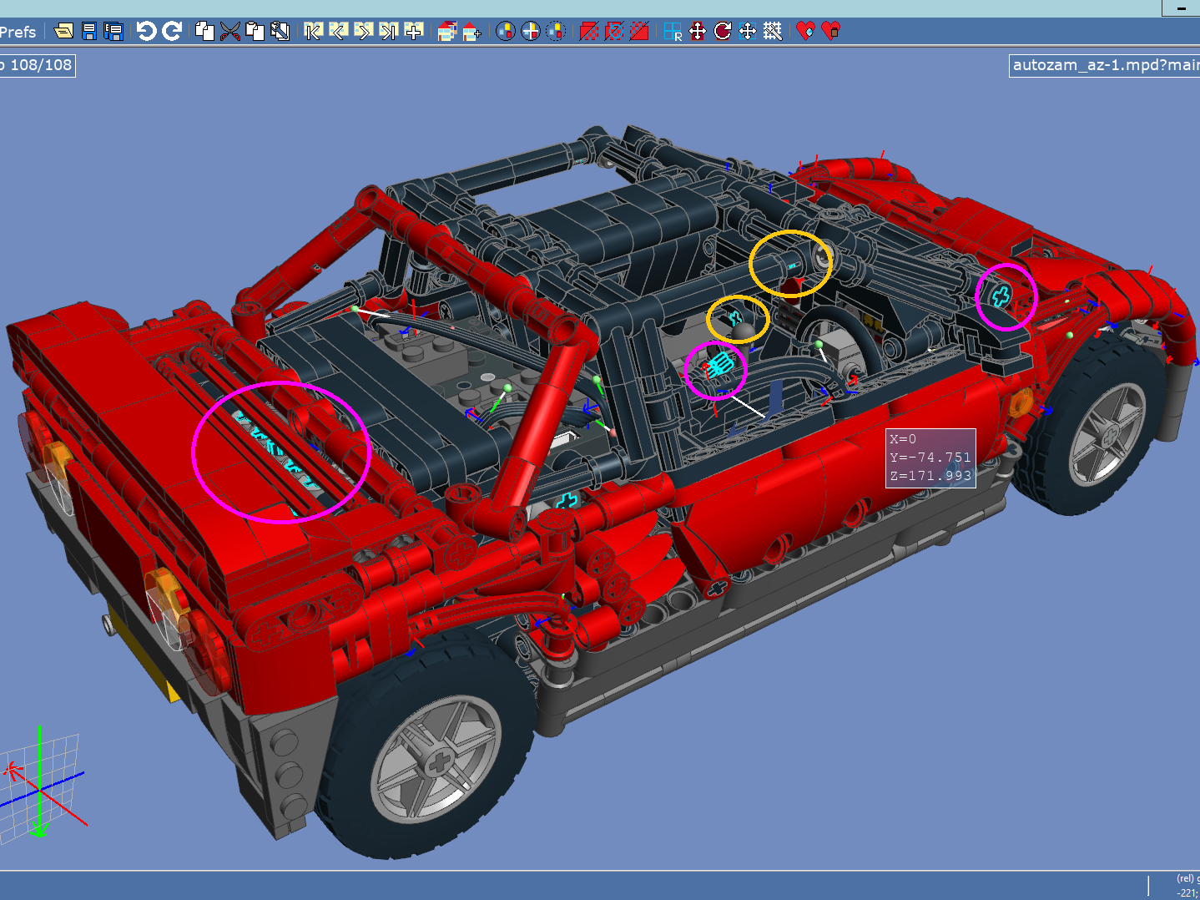Save the current model
This screenshot has height=900, width=1200.
click(90, 32)
